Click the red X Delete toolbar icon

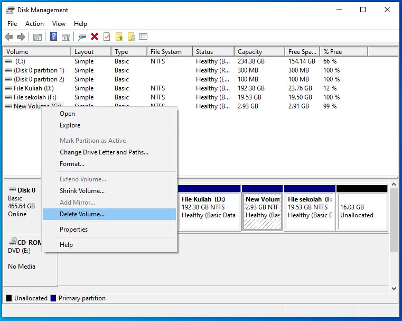coord(95,36)
